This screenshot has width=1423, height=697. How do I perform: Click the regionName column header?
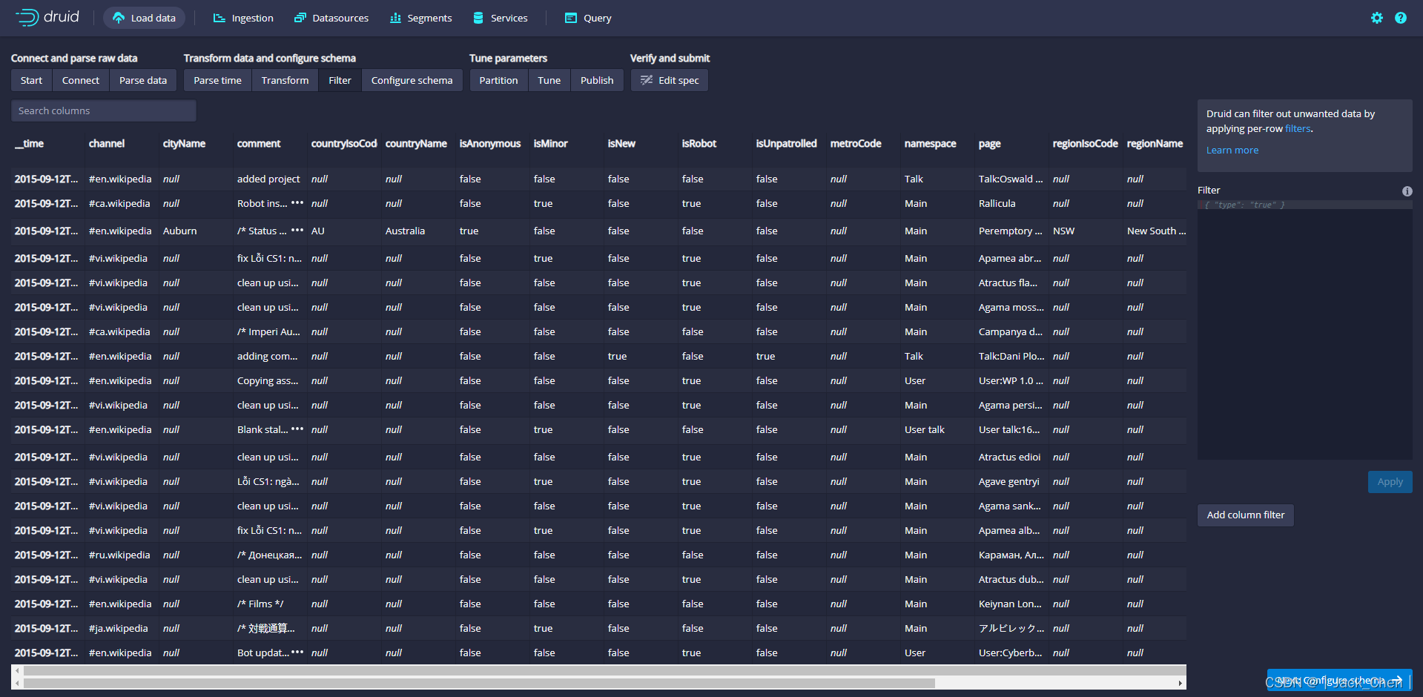1155,144
